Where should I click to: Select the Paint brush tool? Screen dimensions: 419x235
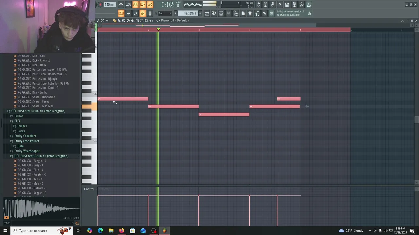click(x=119, y=20)
